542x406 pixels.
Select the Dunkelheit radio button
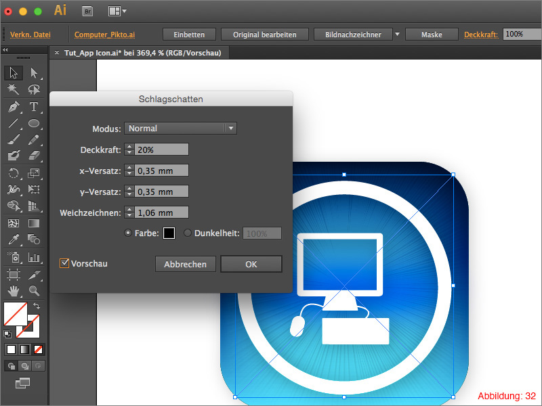[188, 232]
